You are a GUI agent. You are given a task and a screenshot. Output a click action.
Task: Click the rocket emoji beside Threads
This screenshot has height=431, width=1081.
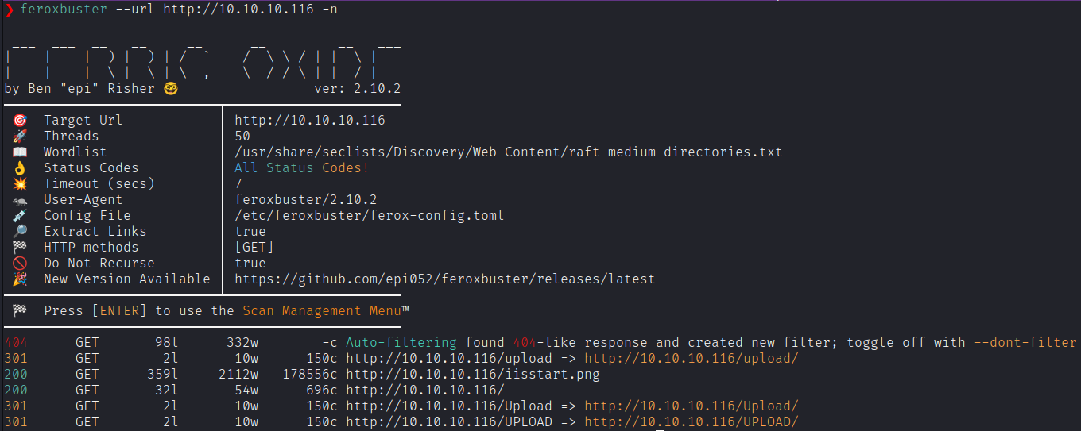tap(20, 137)
